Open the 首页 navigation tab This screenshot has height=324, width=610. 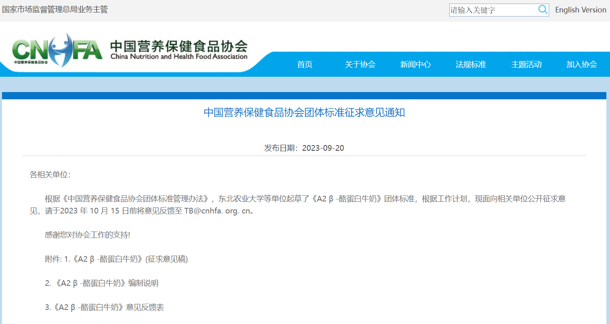305,64
